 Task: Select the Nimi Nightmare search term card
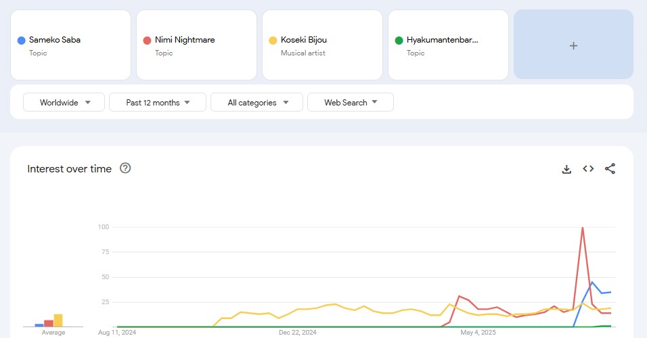[x=196, y=45]
